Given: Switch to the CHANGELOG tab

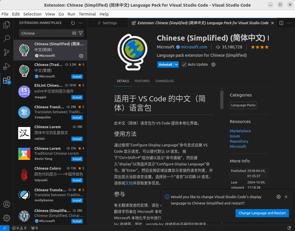Looking at the screenshot, I should (x=165, y=81).
